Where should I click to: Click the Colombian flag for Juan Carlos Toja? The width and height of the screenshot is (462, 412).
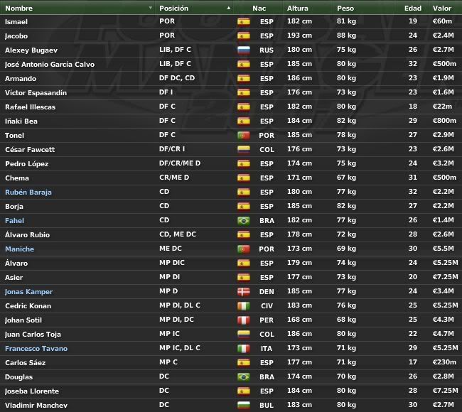(x=244, y=335)
